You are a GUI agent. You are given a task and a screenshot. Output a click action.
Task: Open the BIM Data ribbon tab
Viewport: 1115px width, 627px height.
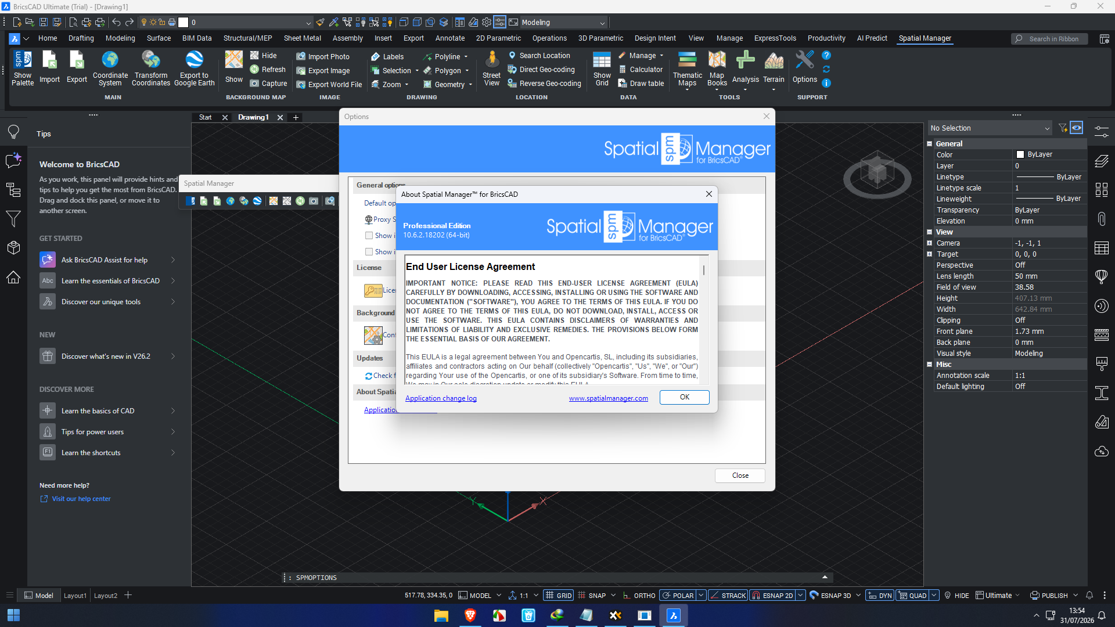click(x=197, y=38)
